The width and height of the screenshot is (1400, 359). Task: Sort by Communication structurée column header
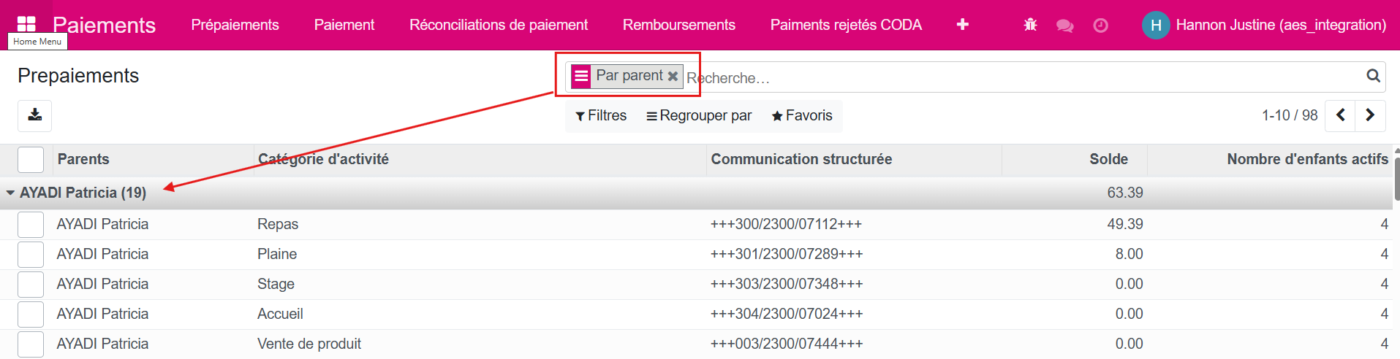(801, 159)
